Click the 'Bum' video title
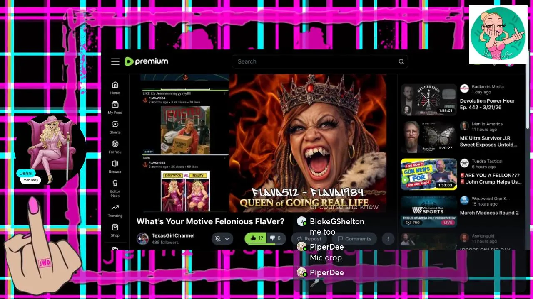533x299 pixels. (146, 158)
